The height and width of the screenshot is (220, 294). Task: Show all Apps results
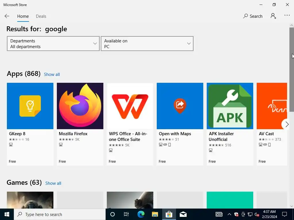click(52, 74)
